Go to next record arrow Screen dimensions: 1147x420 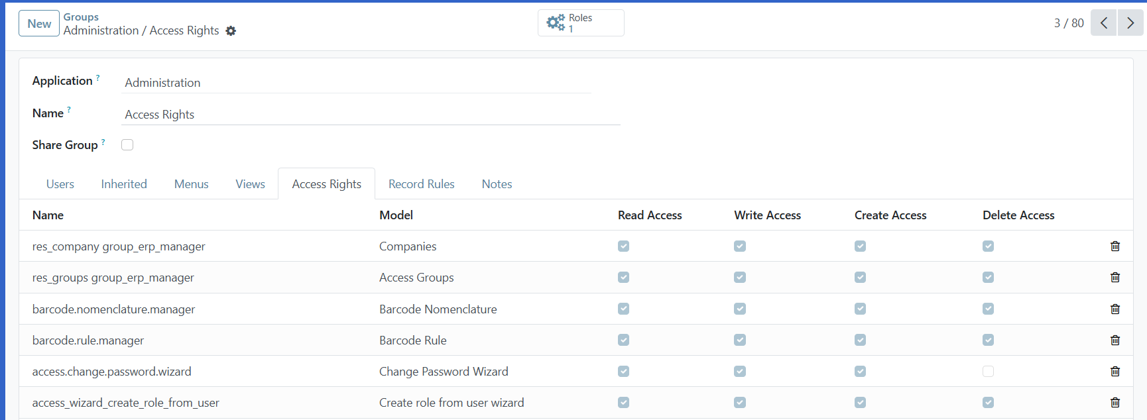click(x=1130, y=23)
